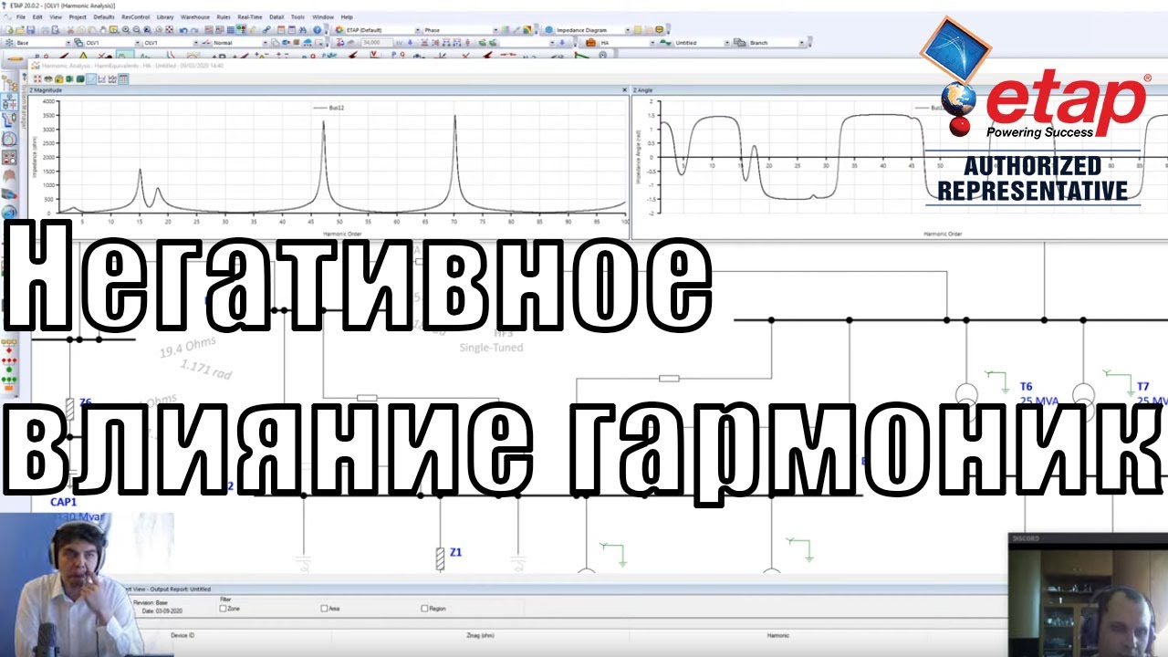Click the Bus12 legend in Z Magnitude plot
1168x657 pixels.
coord(329,108)
